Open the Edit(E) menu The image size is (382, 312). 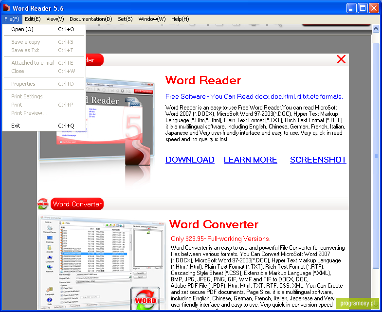33,19
